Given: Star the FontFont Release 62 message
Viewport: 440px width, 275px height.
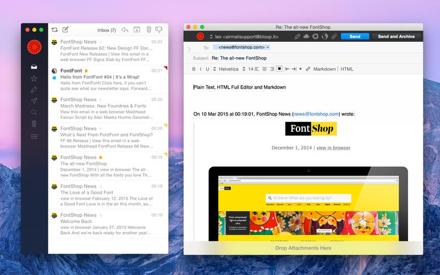Looking at the screenshot, I should click(x=101, y=42).
